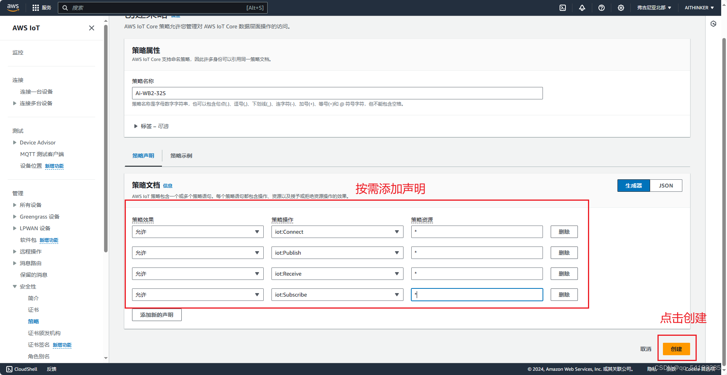Open the iot:Receive action dropdown
Screen dimensions: 727x375
[337, 274]
